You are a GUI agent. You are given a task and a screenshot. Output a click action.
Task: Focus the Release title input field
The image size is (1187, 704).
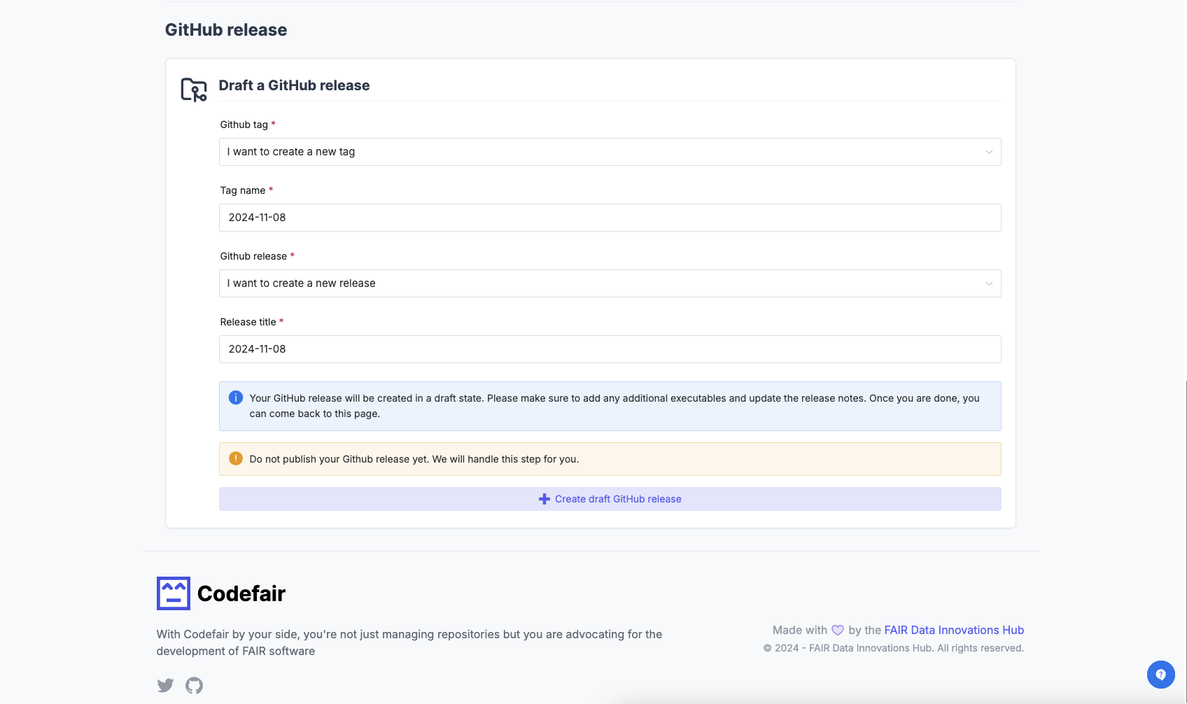click(x=610, y=349)
